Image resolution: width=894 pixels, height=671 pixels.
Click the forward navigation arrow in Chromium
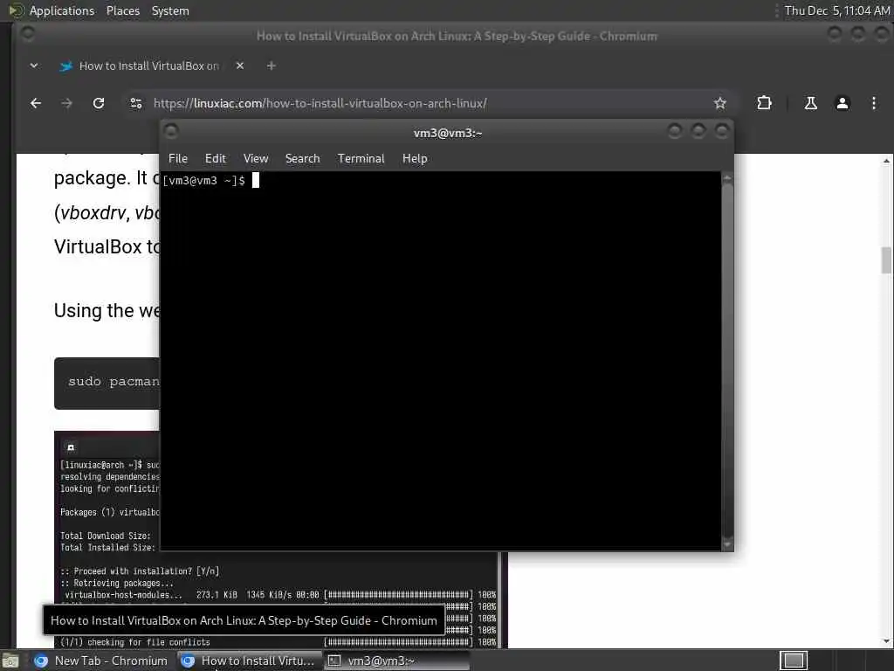point(66,103)
